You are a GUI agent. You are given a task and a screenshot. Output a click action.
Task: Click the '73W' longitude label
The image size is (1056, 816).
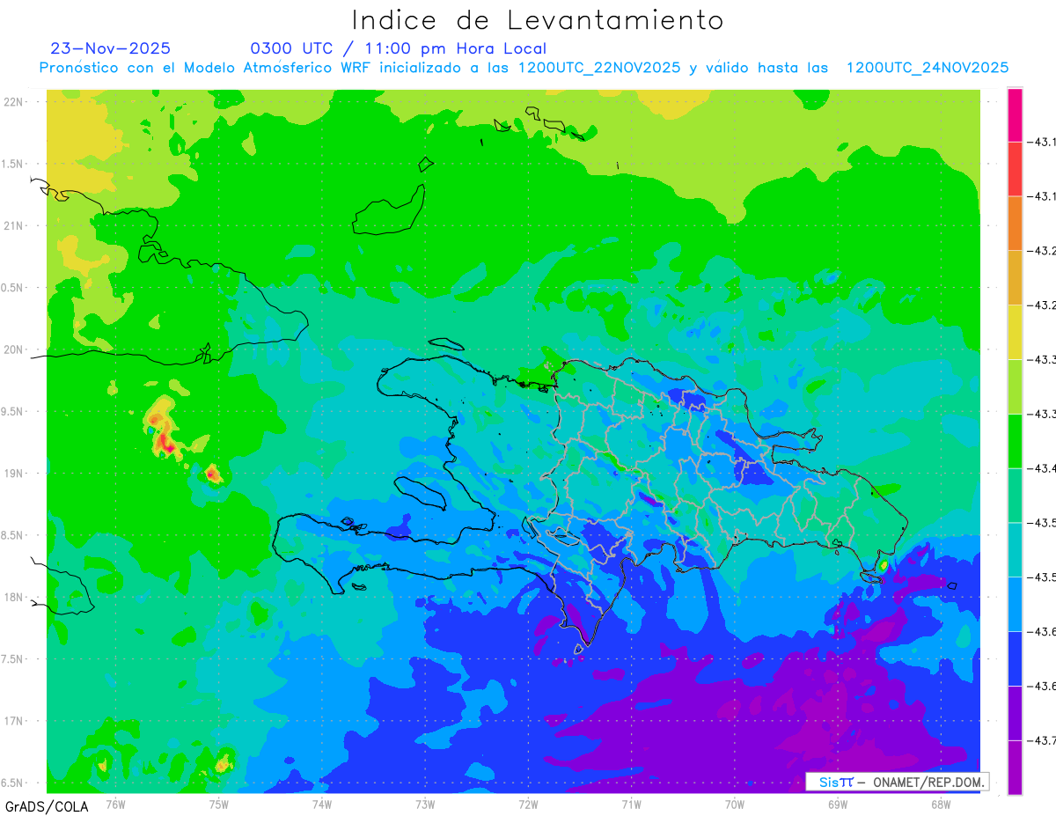425,805
